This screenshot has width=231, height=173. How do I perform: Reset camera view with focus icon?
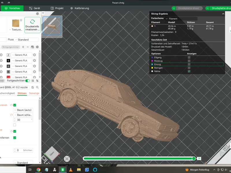[x=67, y=159]
